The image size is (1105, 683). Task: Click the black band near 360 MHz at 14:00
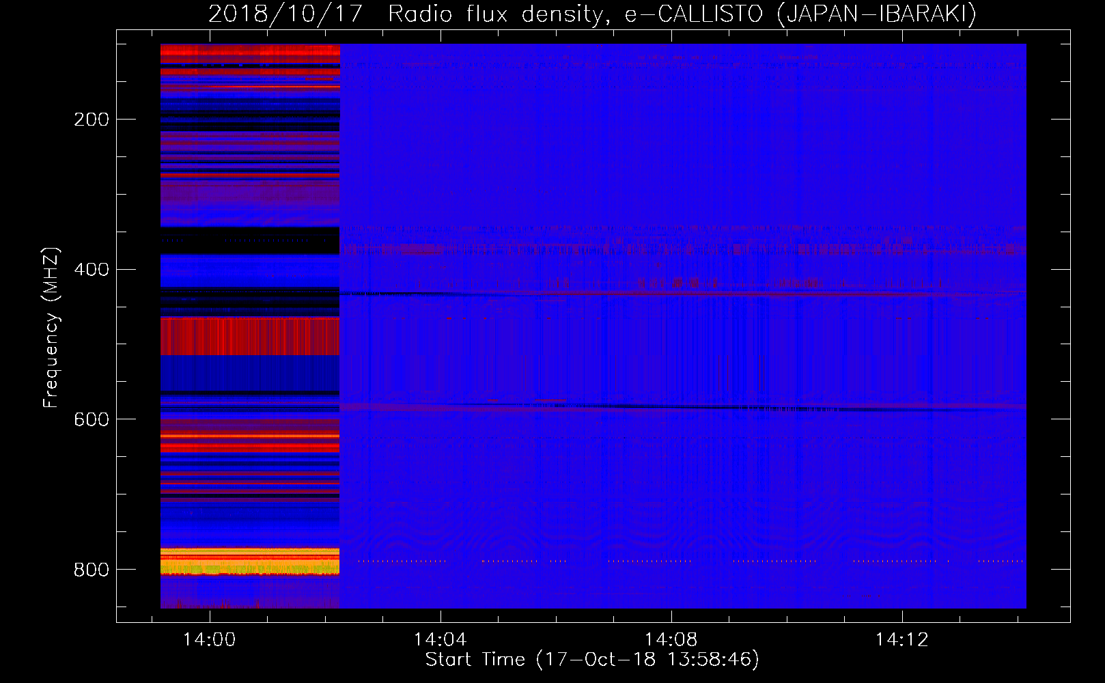pyautogui.click(x=250, y=240)
